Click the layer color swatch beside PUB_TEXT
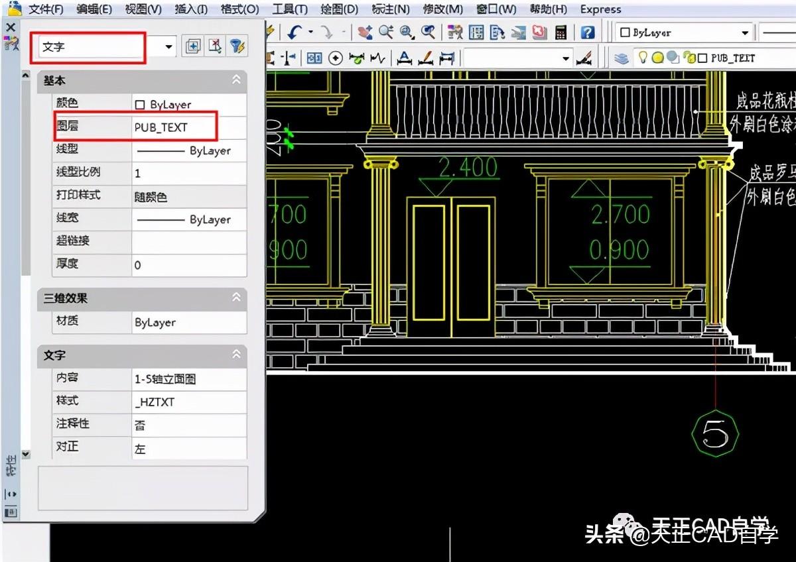Viewport: 796px width, 562px height. (702, 58)
